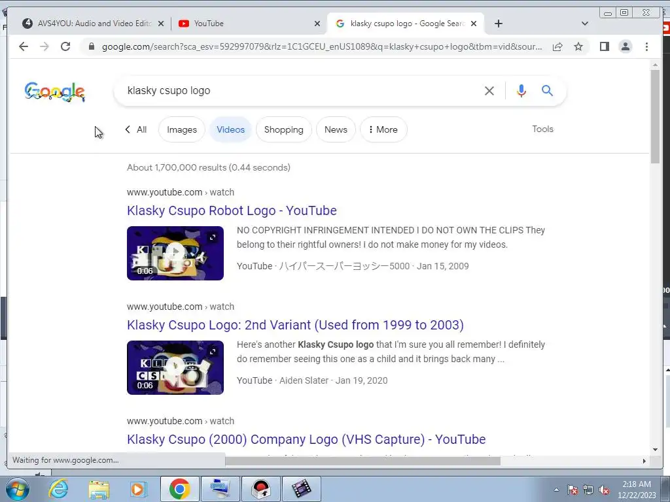Close the YouTube tab
670x502 pixels.
tap(317, 24)
